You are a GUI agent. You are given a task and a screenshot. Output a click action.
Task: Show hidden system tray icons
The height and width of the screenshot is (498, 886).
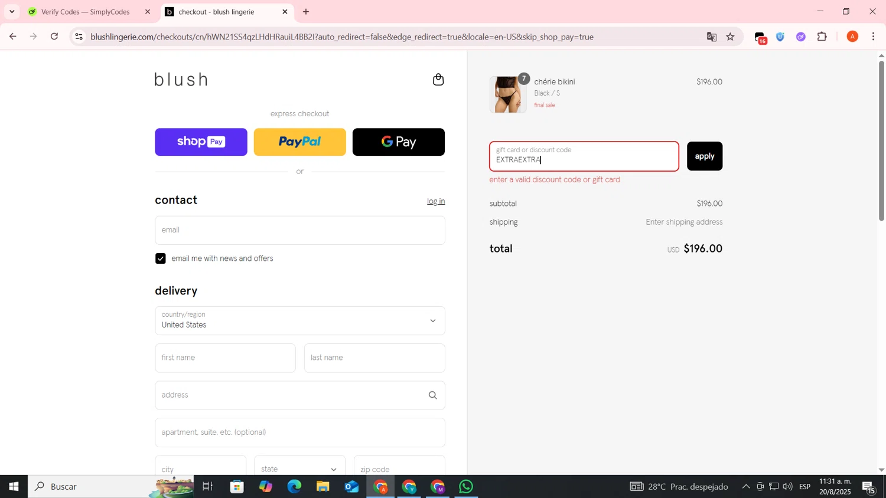746,487
